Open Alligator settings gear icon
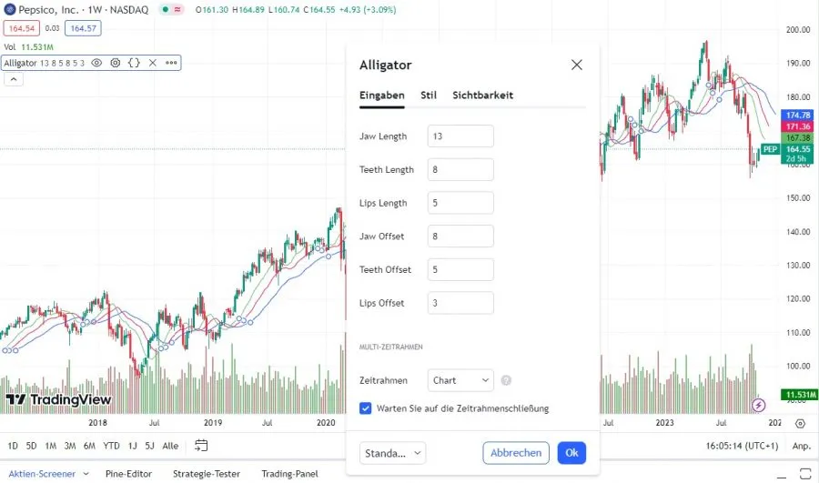 pyautogui.click(x=116, y=63)
